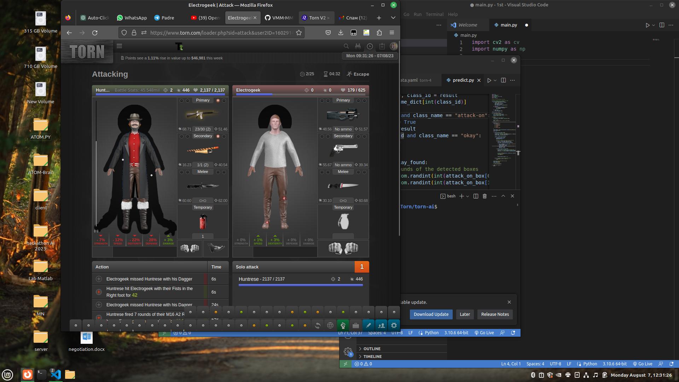
Task: Toggle Go Live in main.py status bar
Action: click(643, 364)
